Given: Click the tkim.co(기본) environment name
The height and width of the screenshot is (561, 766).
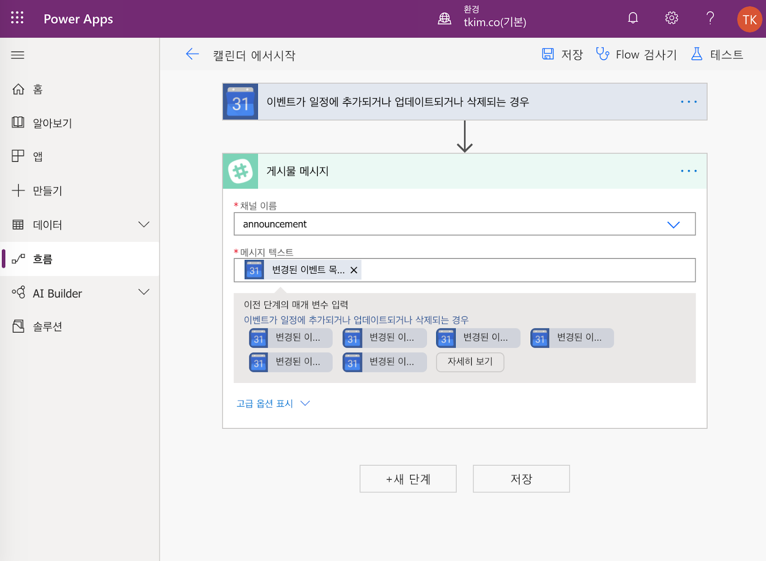Looking at the screenshot, I should (495, 22).
